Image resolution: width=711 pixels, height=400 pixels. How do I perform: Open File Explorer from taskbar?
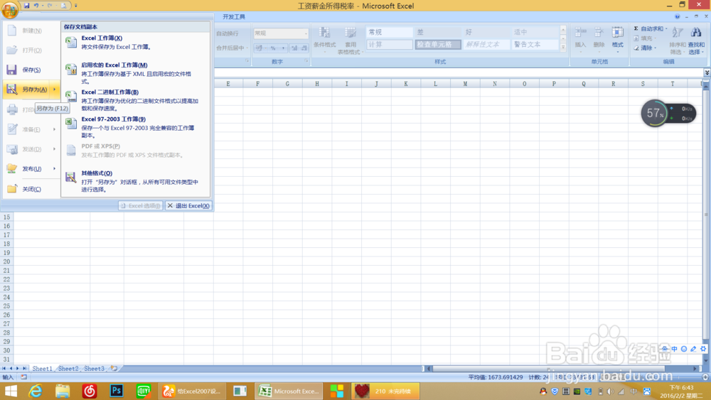click(x=62, y=391)
